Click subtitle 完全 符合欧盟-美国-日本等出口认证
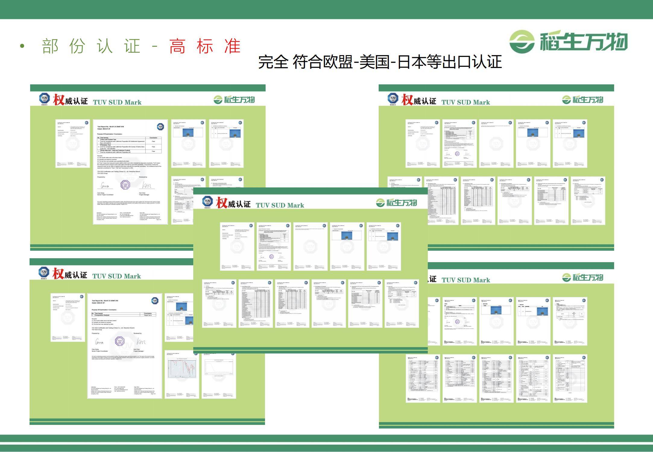Screen dimensions: 653x452 [380, 62]
